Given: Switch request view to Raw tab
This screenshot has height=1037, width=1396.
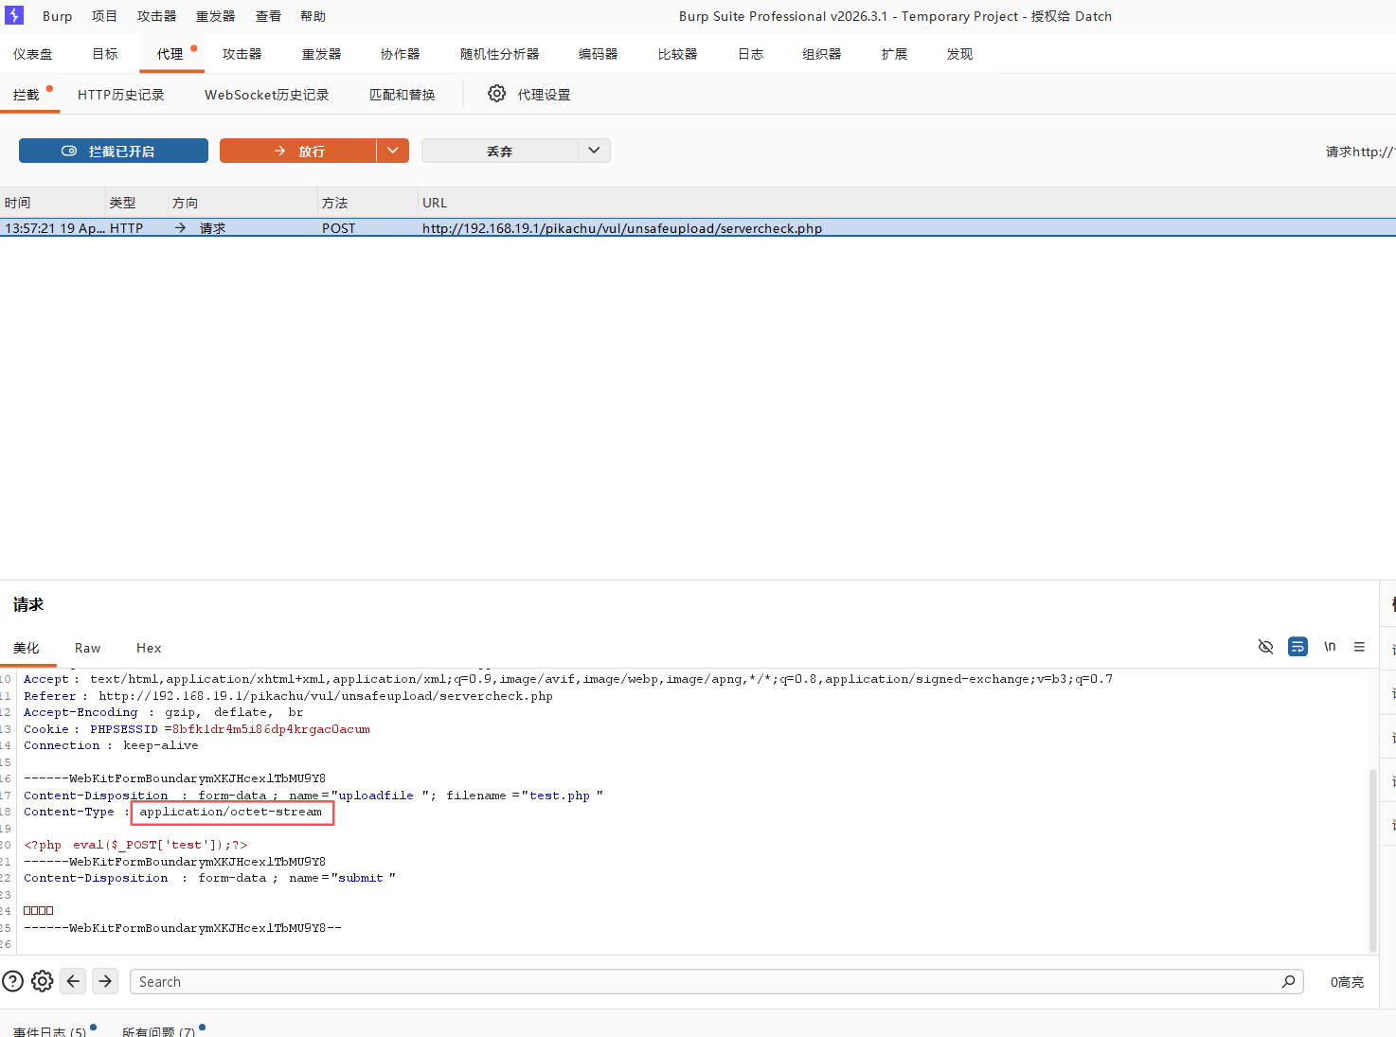Looking at the screenshot, I should click(88, 648).
